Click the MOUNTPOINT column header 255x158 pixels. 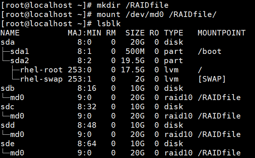pos(221,33)
